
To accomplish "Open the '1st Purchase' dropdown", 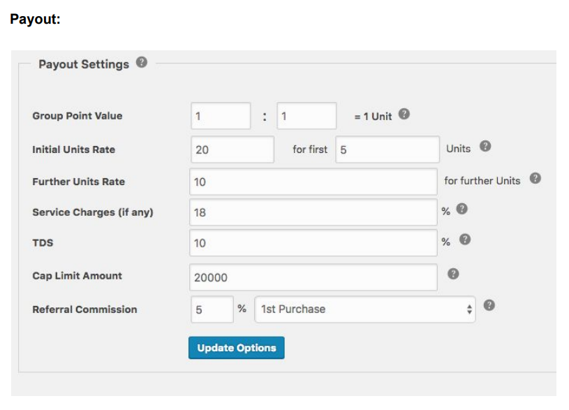I will [x=365, y=309].
